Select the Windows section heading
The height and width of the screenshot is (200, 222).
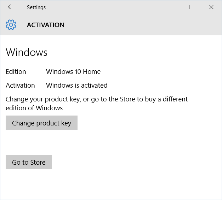27,52
